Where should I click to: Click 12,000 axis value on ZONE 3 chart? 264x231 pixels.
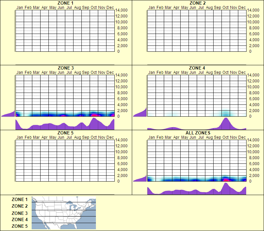pos(121,81)
